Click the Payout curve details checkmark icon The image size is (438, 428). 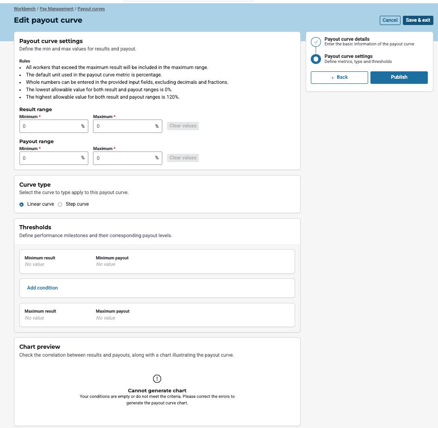(316, 42)
